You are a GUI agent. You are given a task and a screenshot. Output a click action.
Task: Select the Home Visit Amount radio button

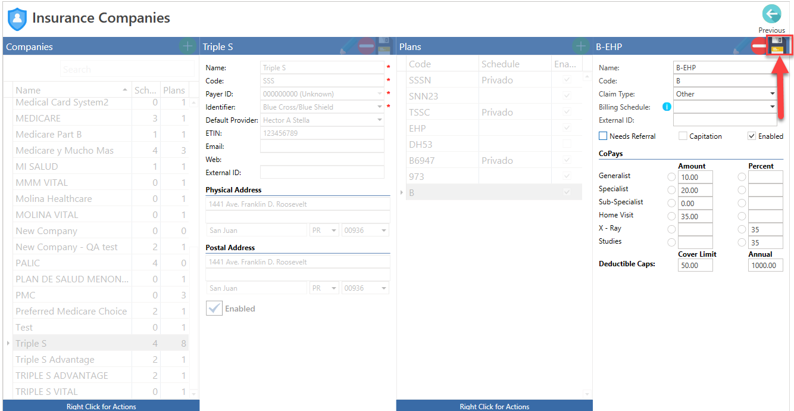point(671,216)
